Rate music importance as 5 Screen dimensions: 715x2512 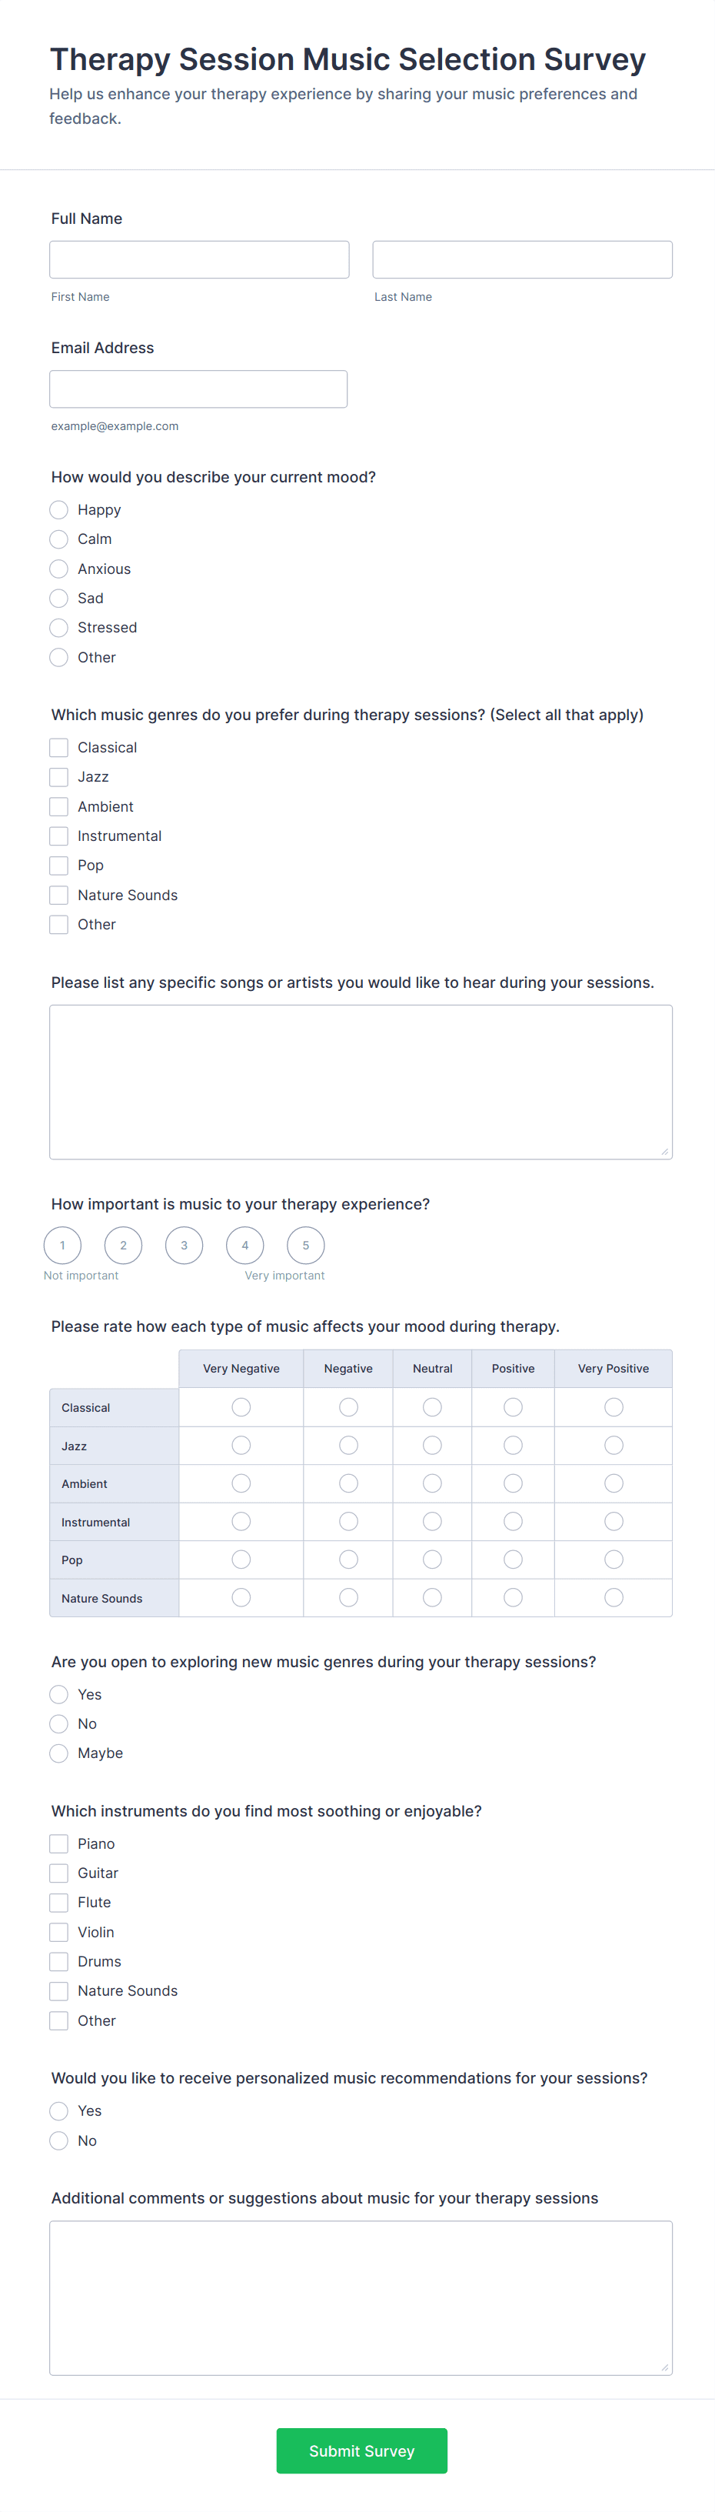coord(306,1246)
